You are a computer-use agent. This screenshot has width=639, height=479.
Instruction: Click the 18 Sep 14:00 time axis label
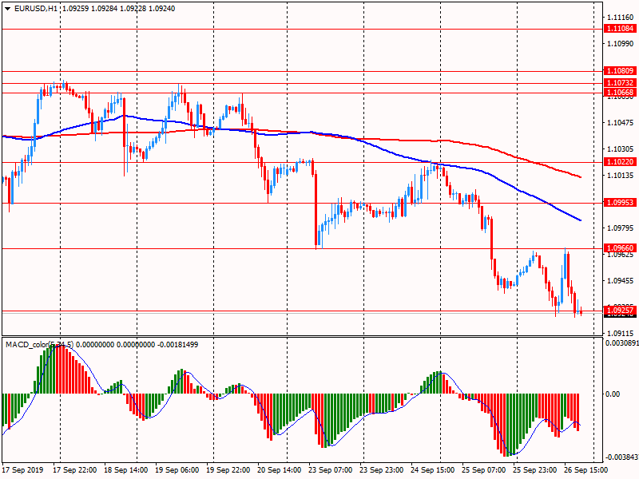(x=126, y=470)
